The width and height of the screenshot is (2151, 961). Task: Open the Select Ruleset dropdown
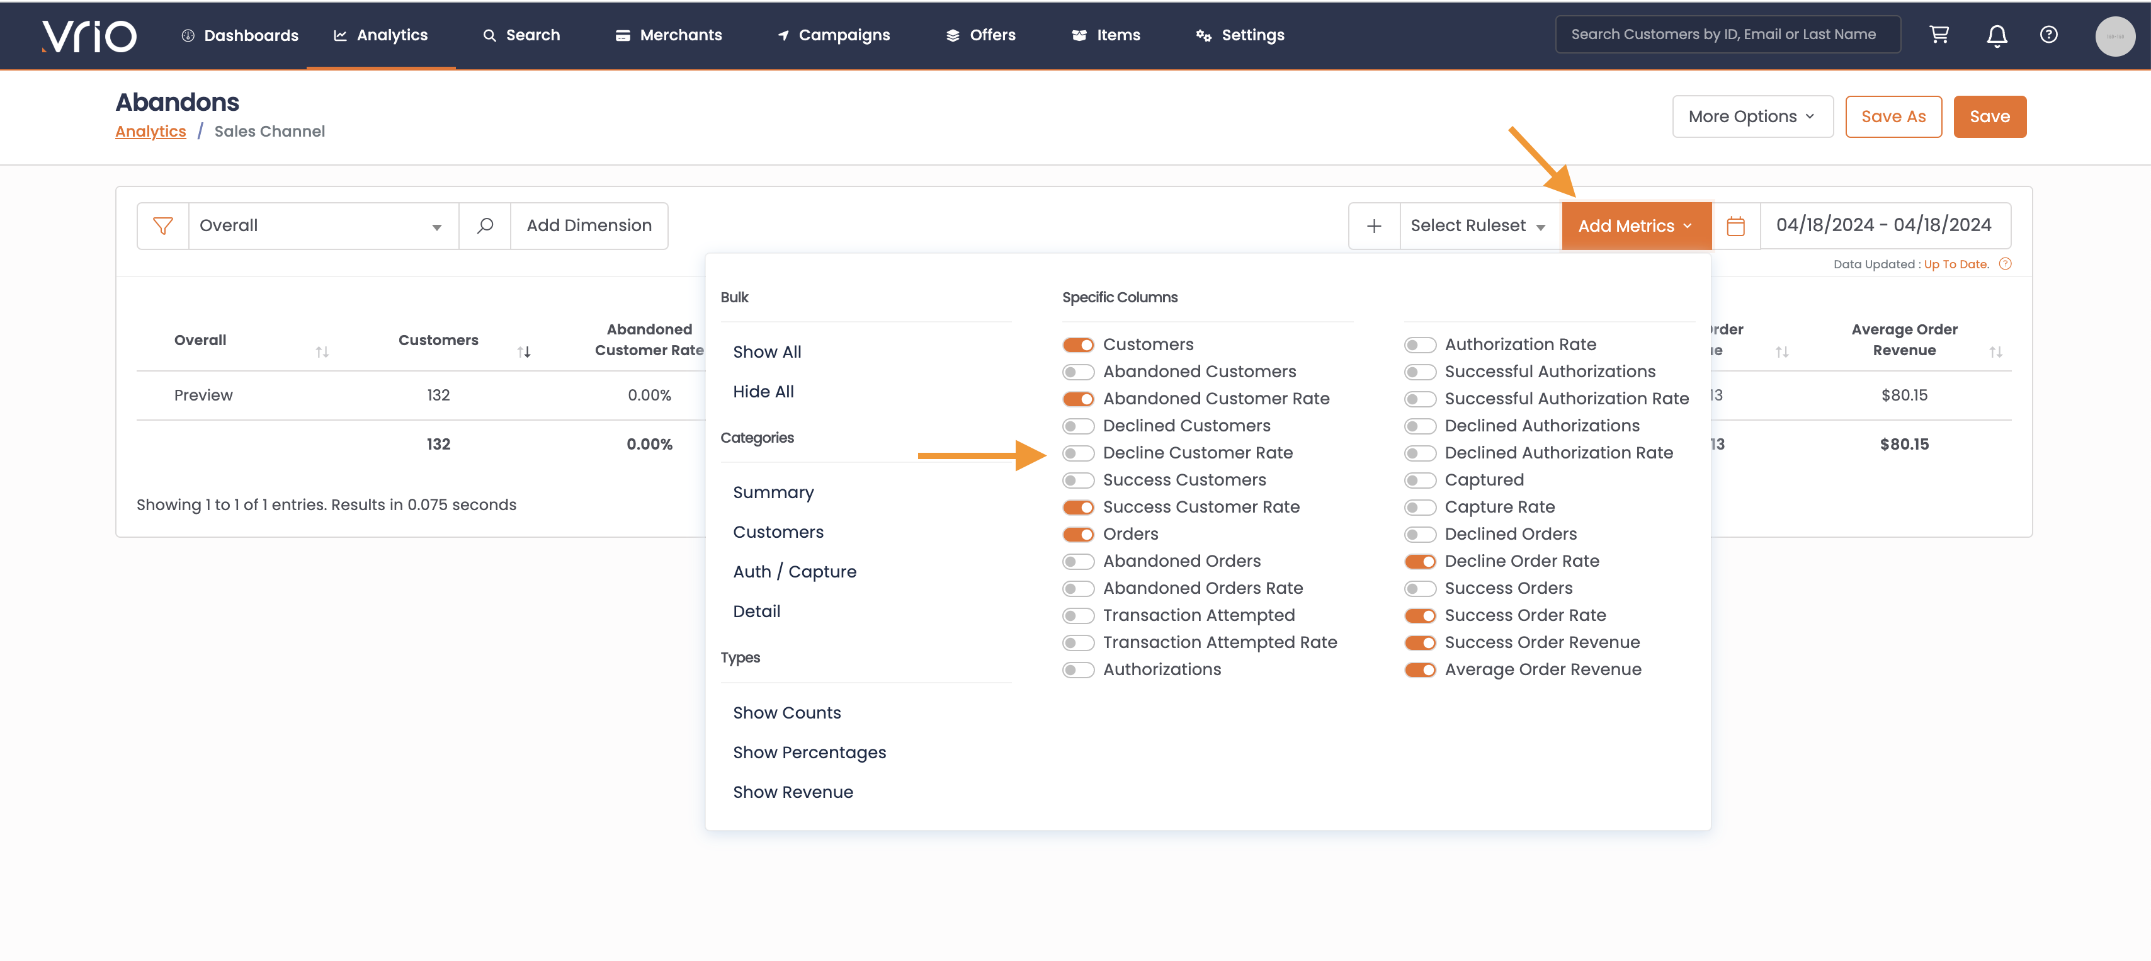tap(1480, 226)
